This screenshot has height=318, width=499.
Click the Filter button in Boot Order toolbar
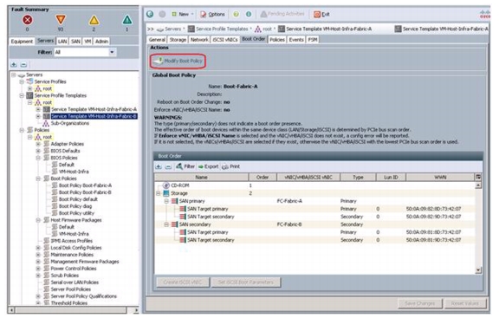coord(185,166)
